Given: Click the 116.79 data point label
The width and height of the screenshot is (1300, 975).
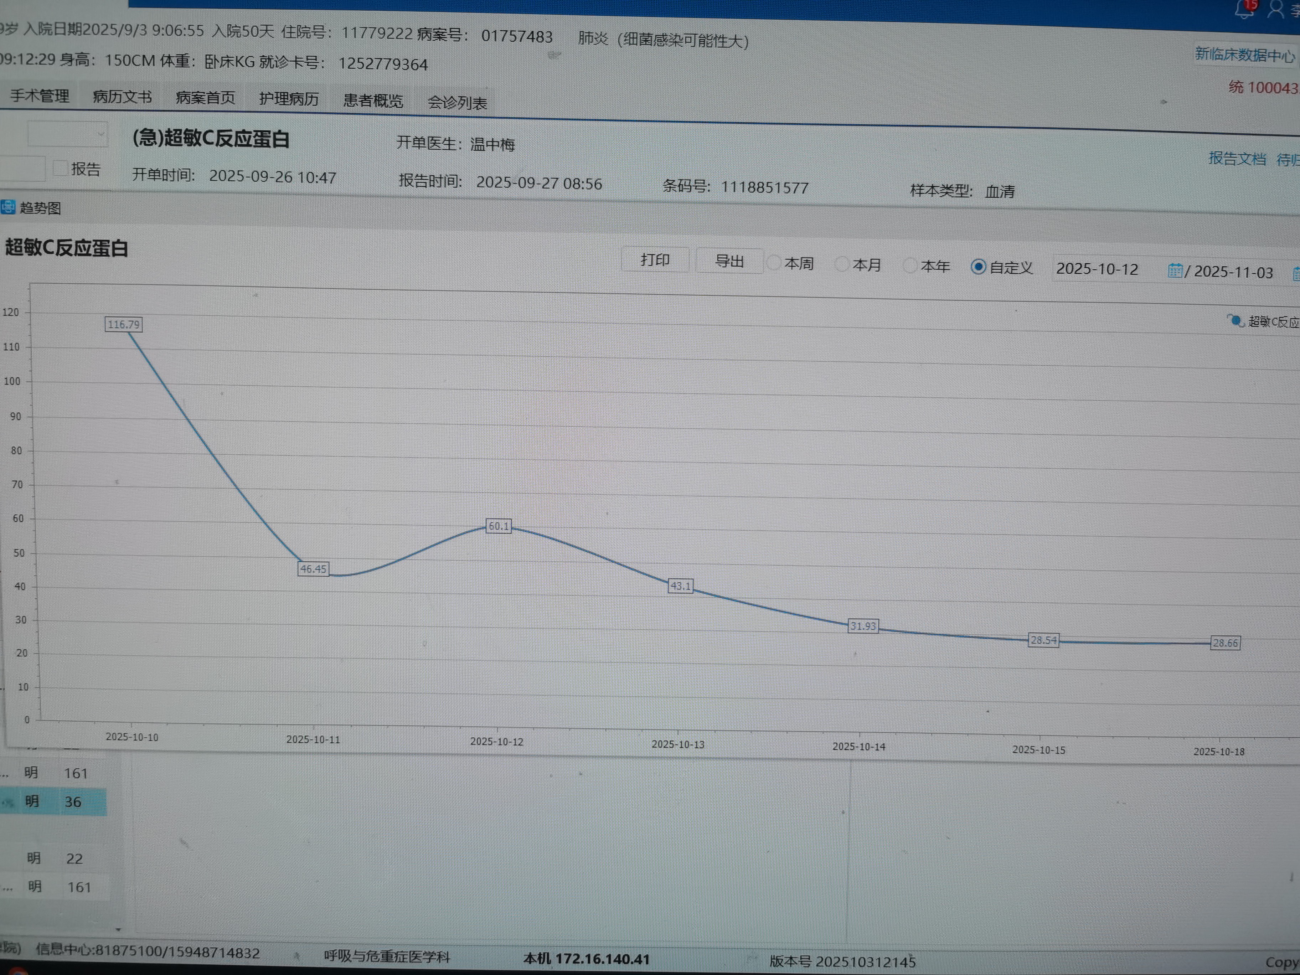Looking at the screenshot, I should [x=123, y=324].
